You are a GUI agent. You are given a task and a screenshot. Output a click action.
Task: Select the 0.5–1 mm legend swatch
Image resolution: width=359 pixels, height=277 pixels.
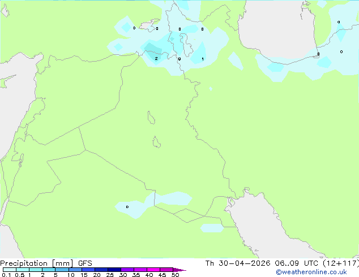pyautogui.click(x=23, y=270)
